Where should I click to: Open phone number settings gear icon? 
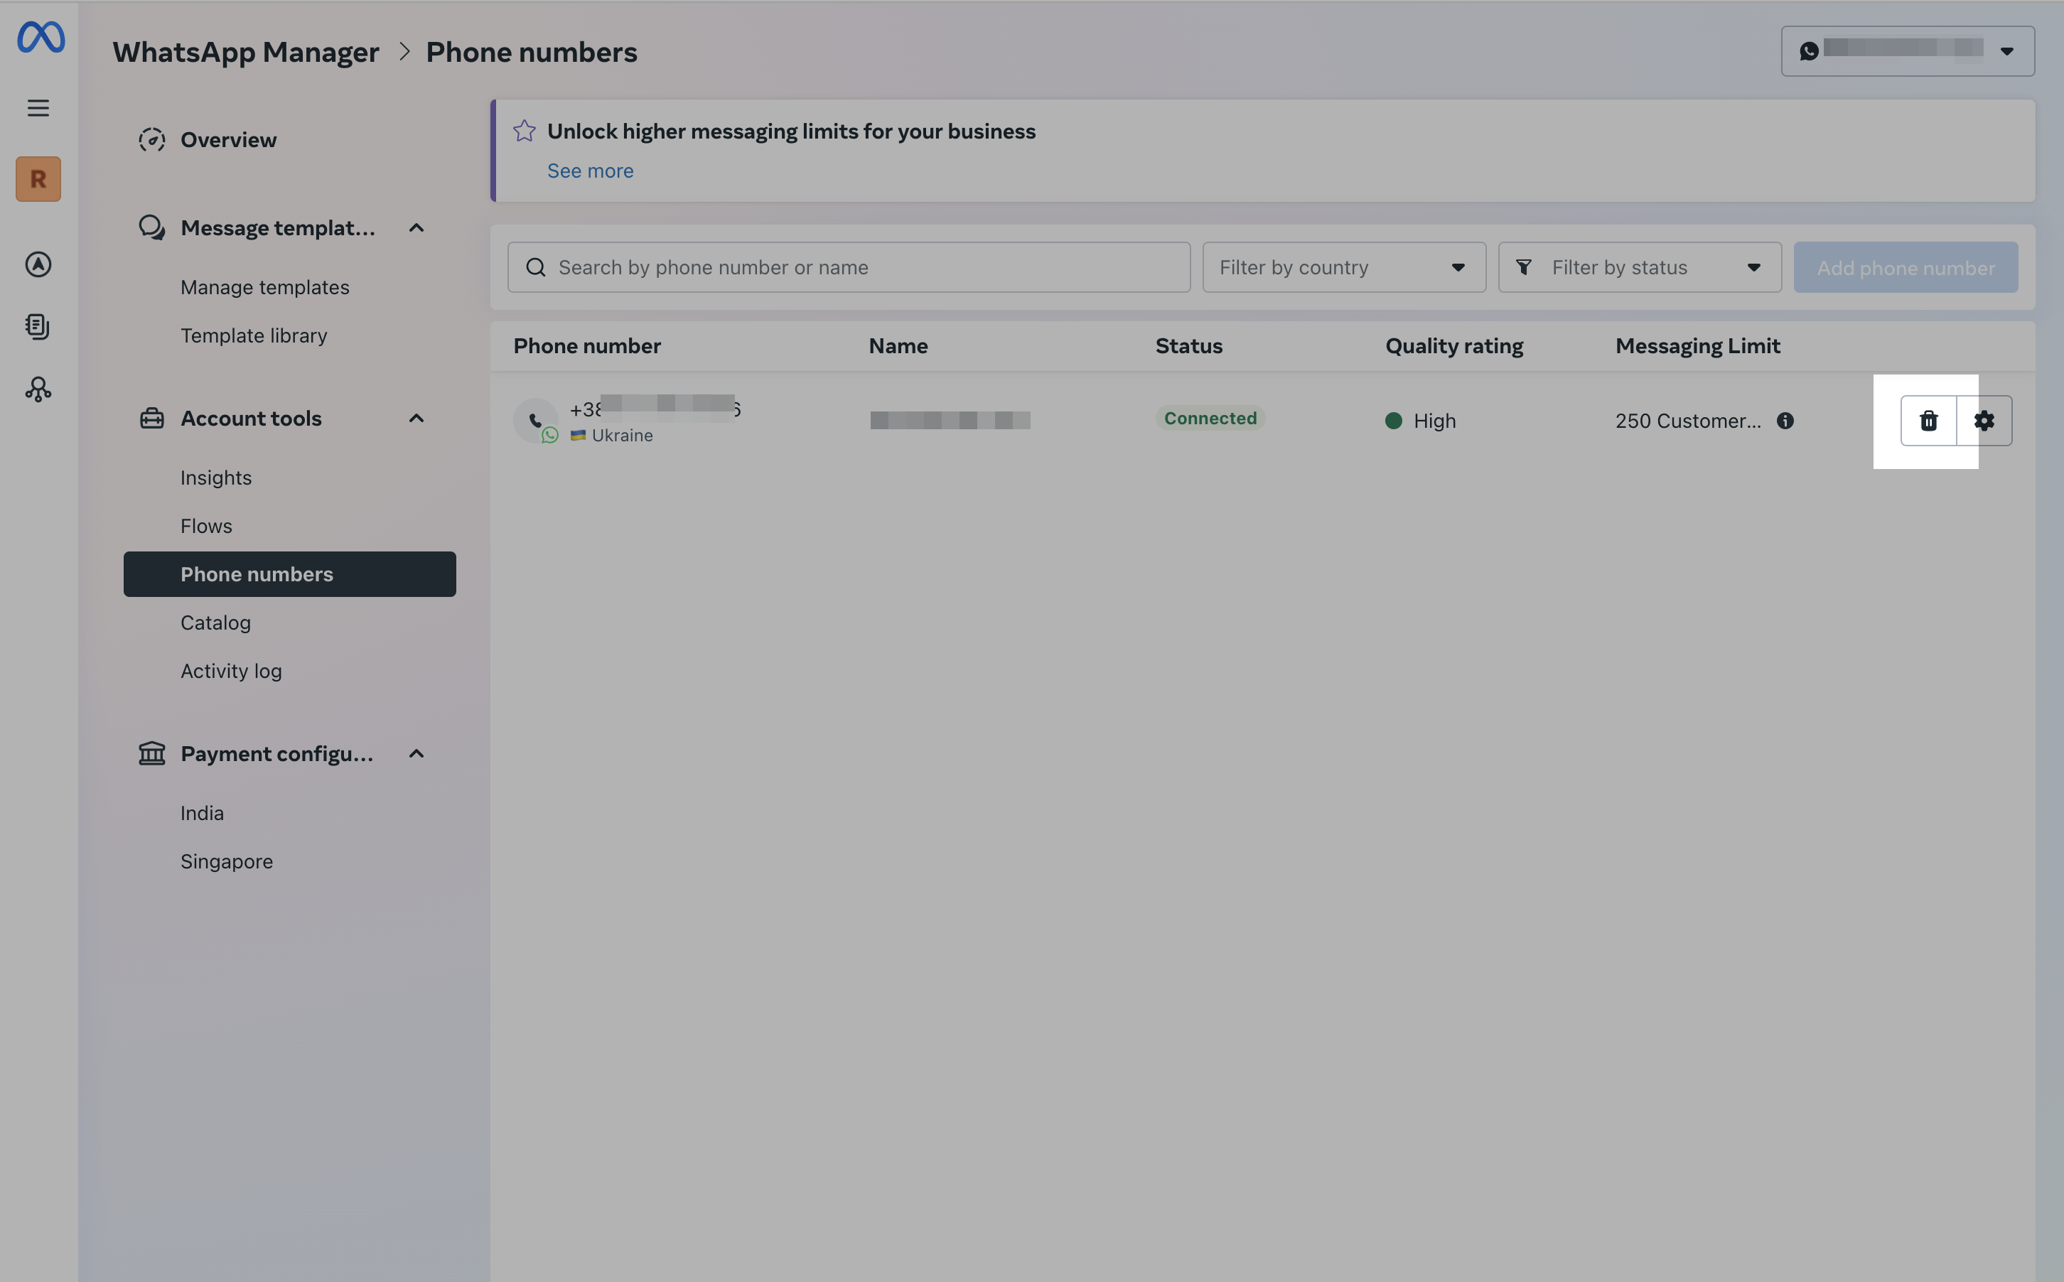click(x=1984, y=421)
